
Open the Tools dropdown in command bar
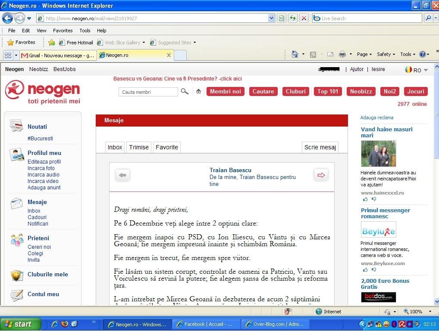(408, 54)
